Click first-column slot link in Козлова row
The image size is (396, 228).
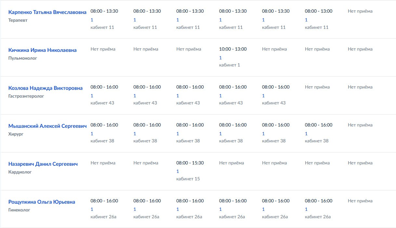click(x=92, y=96)
